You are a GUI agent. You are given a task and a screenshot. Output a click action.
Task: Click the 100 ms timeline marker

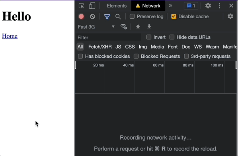click(217, 65)
